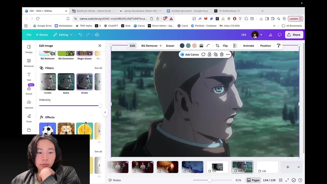The image size is (327, 184).
Task: Open more options ellipsis on floating toolbar
Action: (x=228, y=54)
